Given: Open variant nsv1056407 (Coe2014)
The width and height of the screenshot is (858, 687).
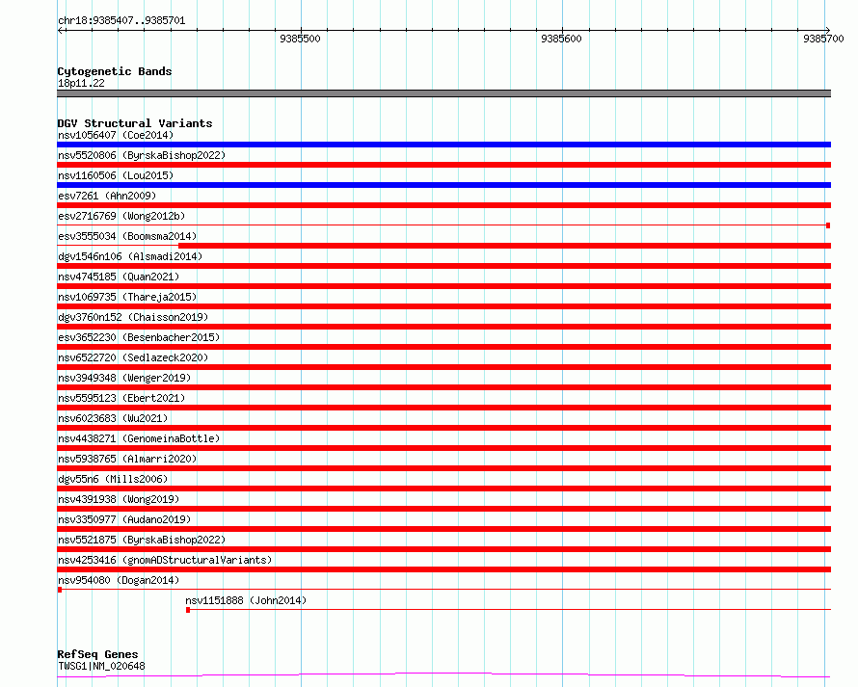Looking at the screenshot, I should click(x=116, y=135).
